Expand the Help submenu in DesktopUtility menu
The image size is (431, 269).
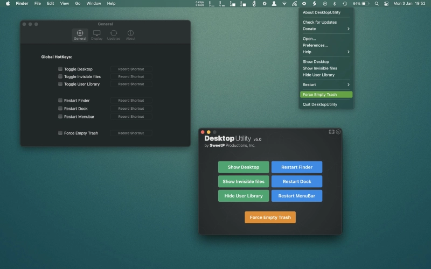tap(326, 52)
